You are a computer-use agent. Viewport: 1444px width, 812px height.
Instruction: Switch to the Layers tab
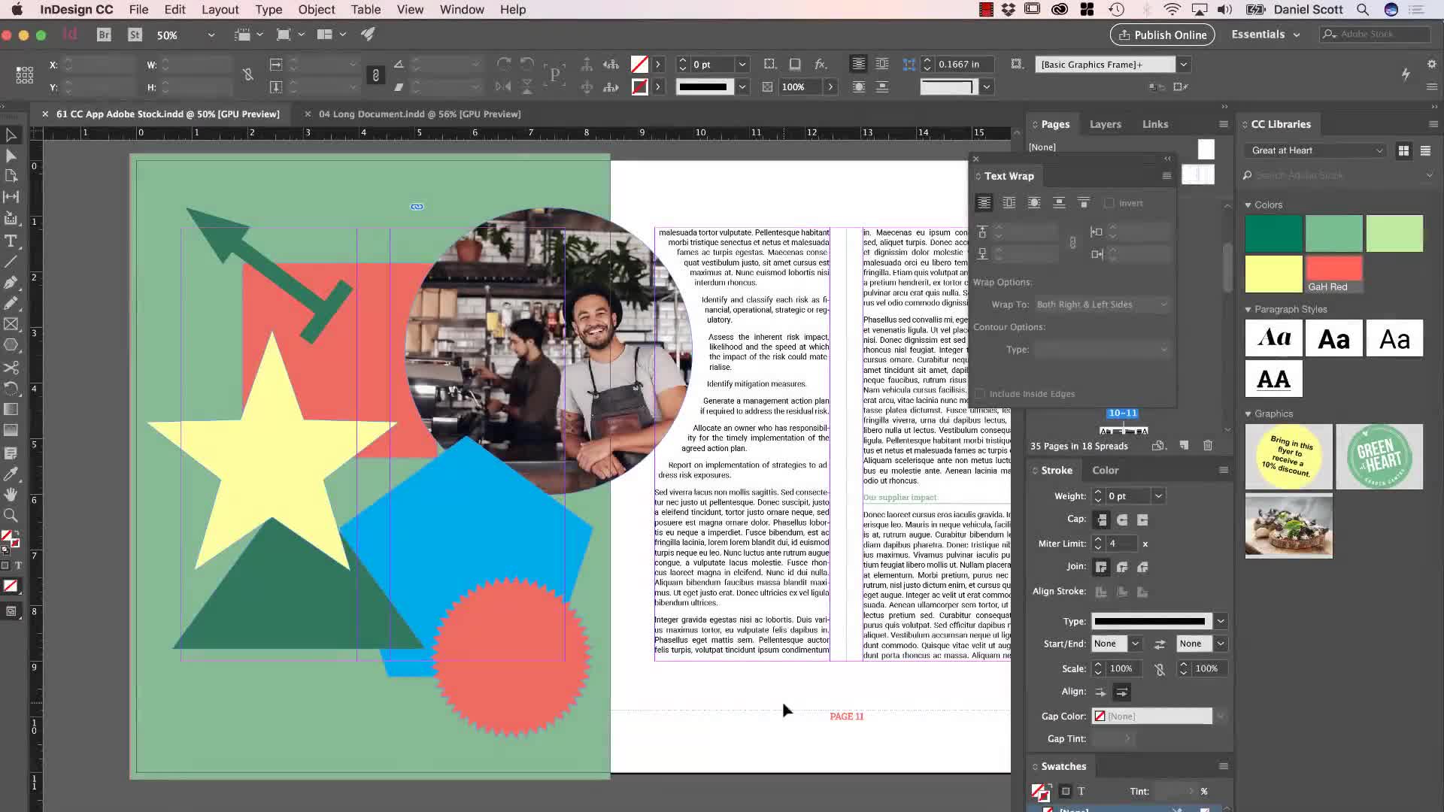point(1105,125)
